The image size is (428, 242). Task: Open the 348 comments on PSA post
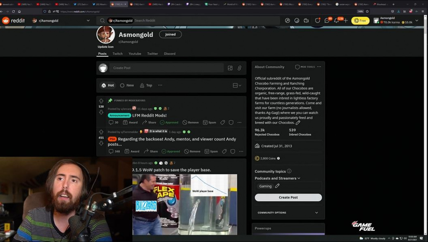coord(115,151)
